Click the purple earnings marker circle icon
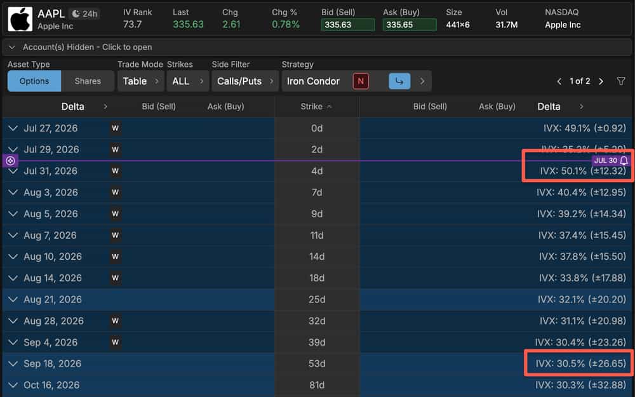 10,161
